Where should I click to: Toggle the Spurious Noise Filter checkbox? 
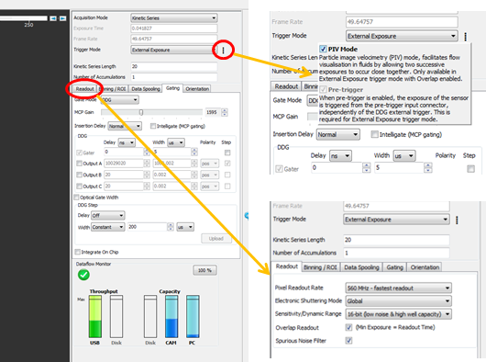pyautogui.click(x=348, y=341)
